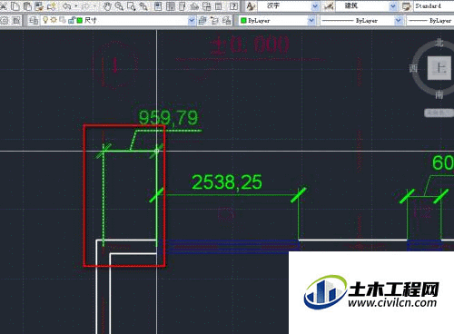Click the Layer States Manager icon
The height and width of the screenshot is (334, 454).
(x=226, y=20)
